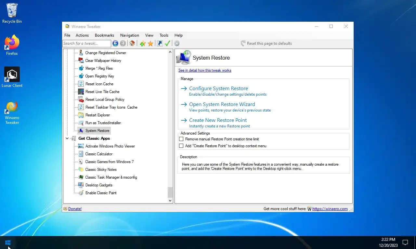416x249 pixels.
Task: Select Classic Task Manager & msconfig item
Action: [111, 177]
